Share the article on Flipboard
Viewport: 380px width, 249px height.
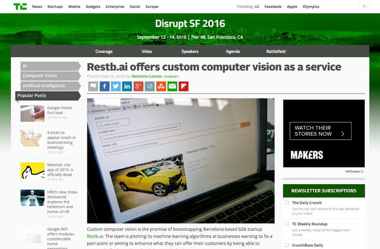(x=183, y=86)
